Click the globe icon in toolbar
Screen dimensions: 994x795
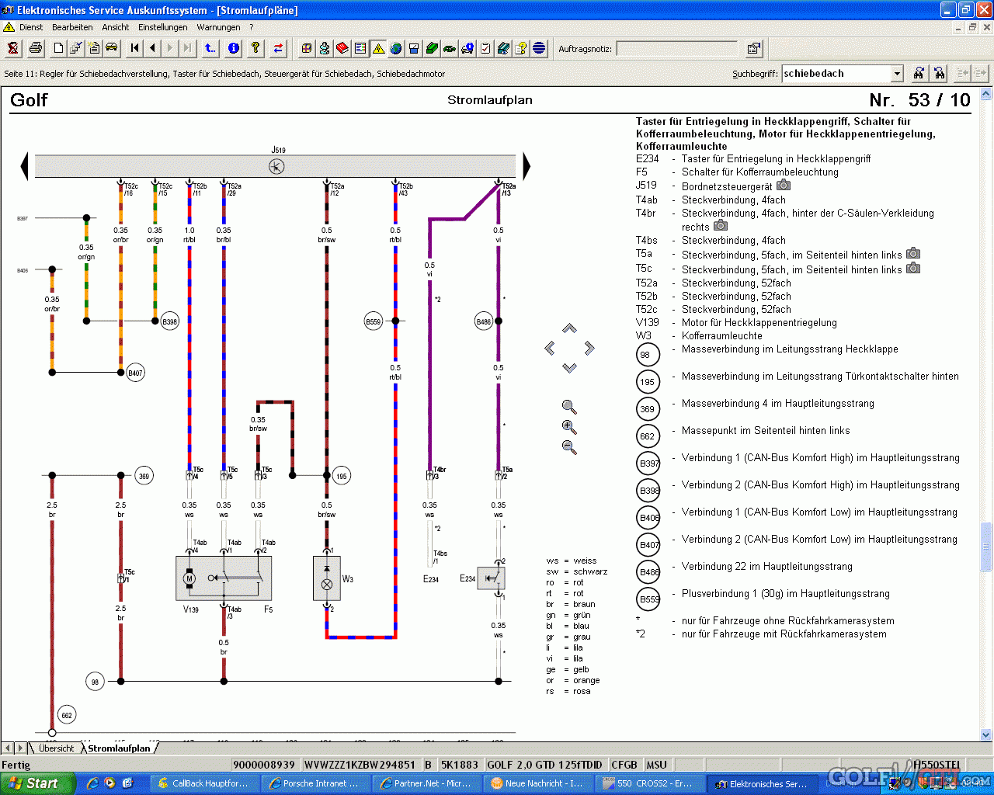(x=396, y=48)
